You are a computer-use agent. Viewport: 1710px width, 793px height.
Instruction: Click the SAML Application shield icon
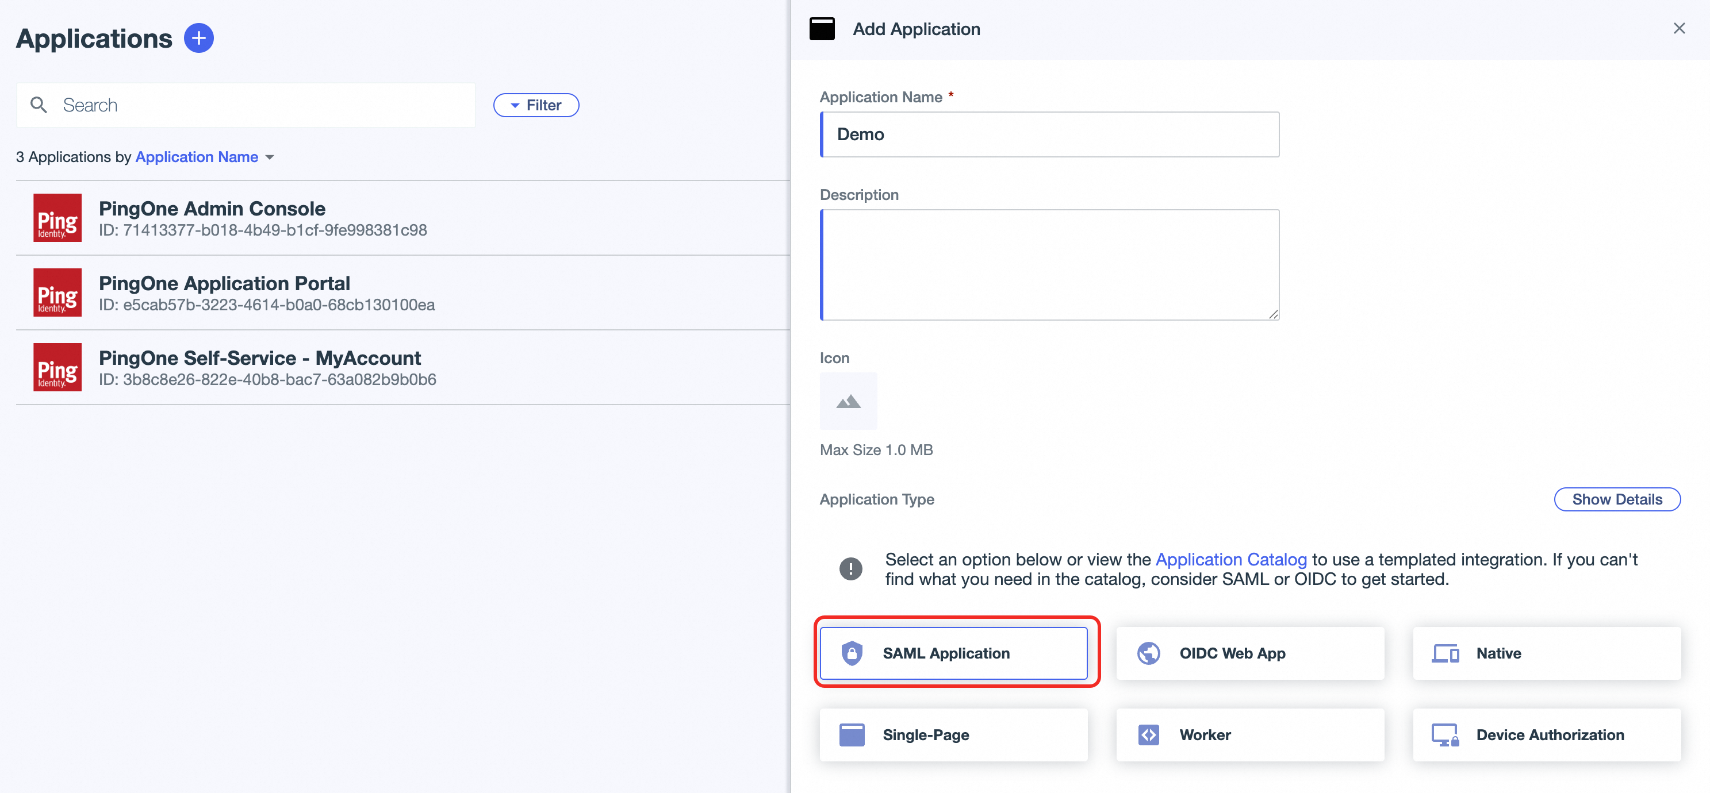[x=852, y=653]
